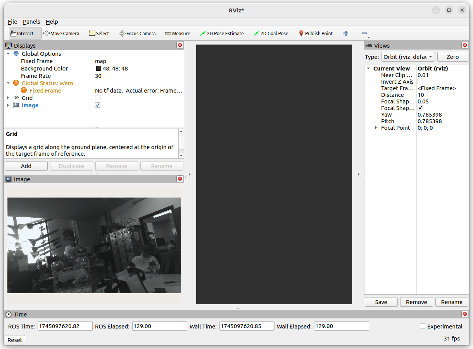Toggle the Invert Z Axis checkbox
This screenshot has width=473, height=349.
point(420,82)
